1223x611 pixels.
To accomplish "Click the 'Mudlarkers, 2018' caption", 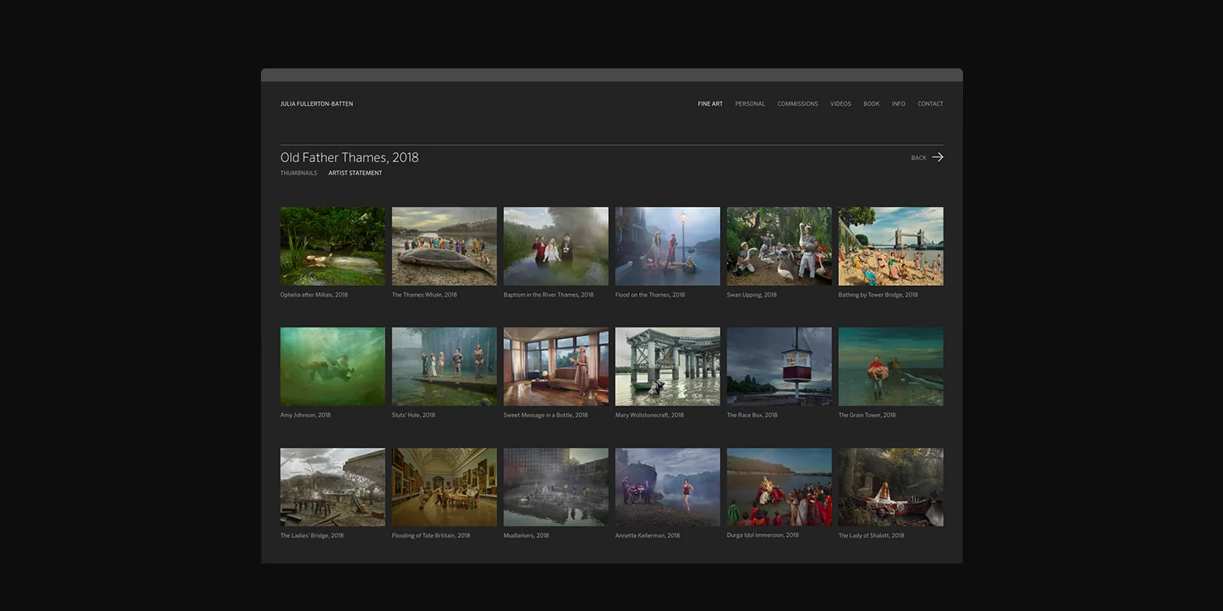I will pyautogui.click(x=527, y=536).
